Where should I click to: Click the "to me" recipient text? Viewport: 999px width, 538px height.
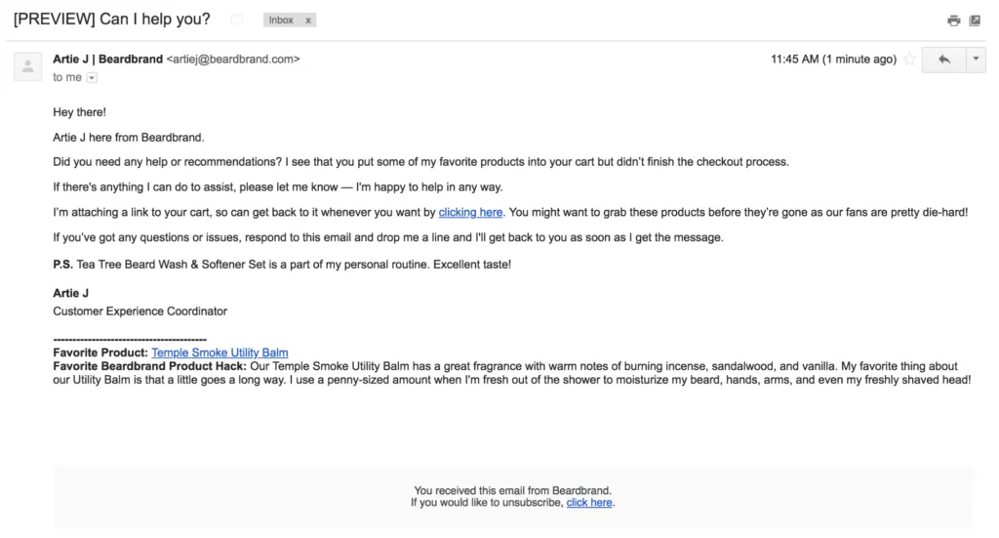[x=67, y=77]
